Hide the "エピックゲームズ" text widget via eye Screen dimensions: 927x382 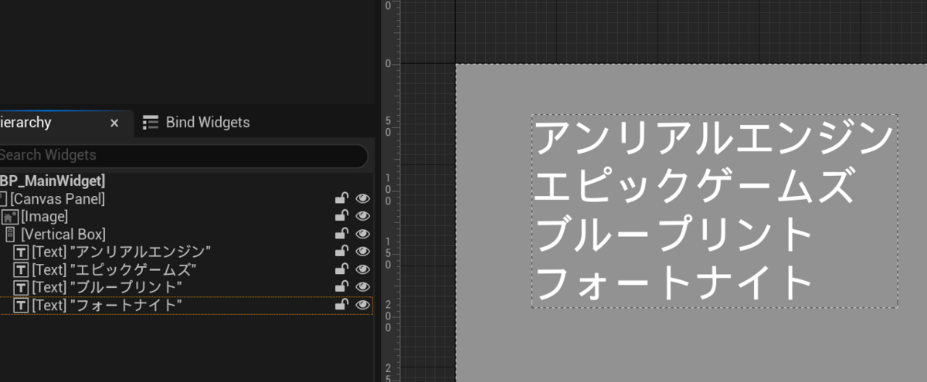point(363,270)
